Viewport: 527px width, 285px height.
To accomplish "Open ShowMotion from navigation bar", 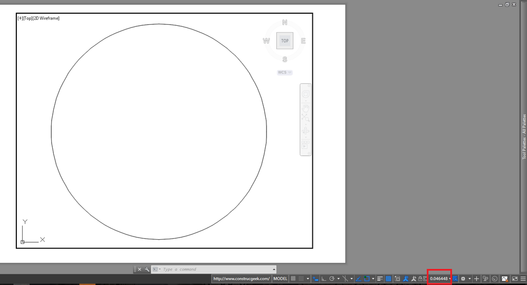I will click(x=305, y=145).
